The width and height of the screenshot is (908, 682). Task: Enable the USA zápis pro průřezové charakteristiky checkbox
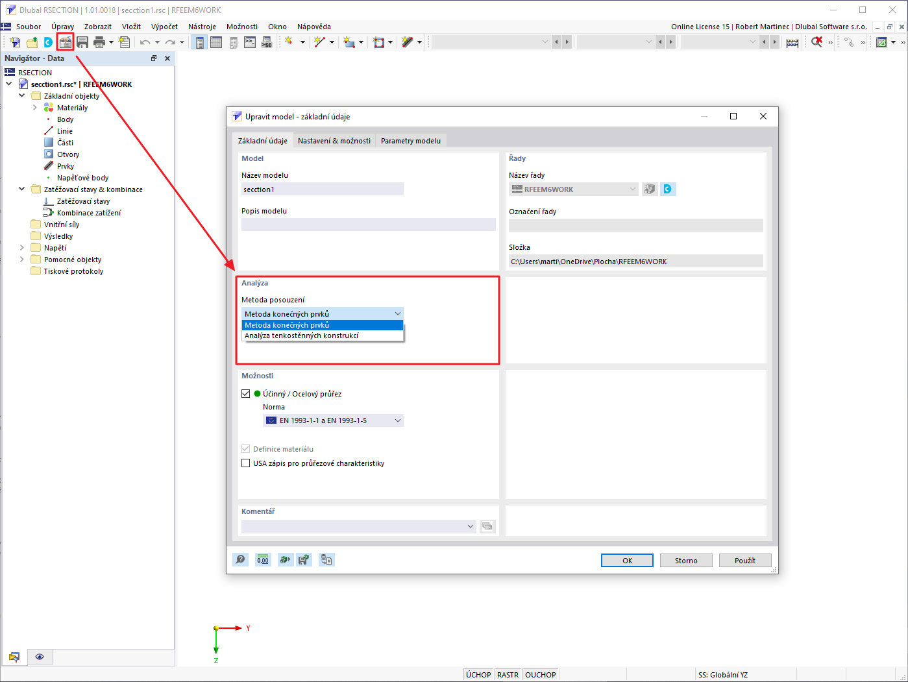tap(245, 463)
